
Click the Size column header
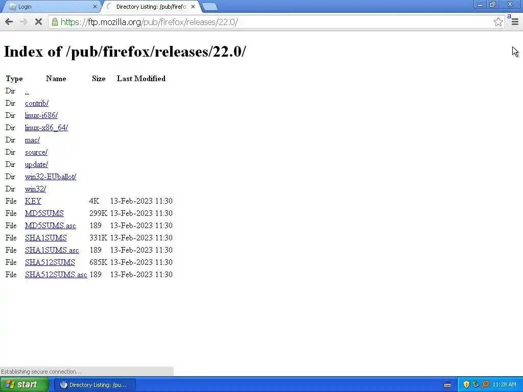click(99, 79)
